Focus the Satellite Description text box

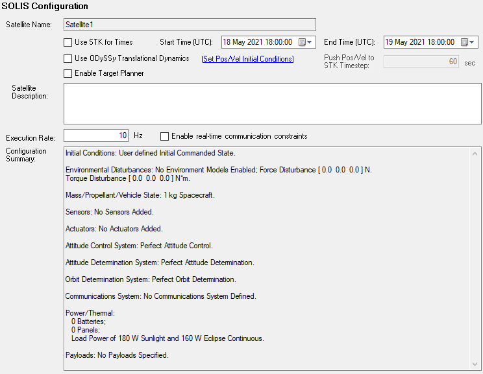pyautogui.click(x=272, y=103)
